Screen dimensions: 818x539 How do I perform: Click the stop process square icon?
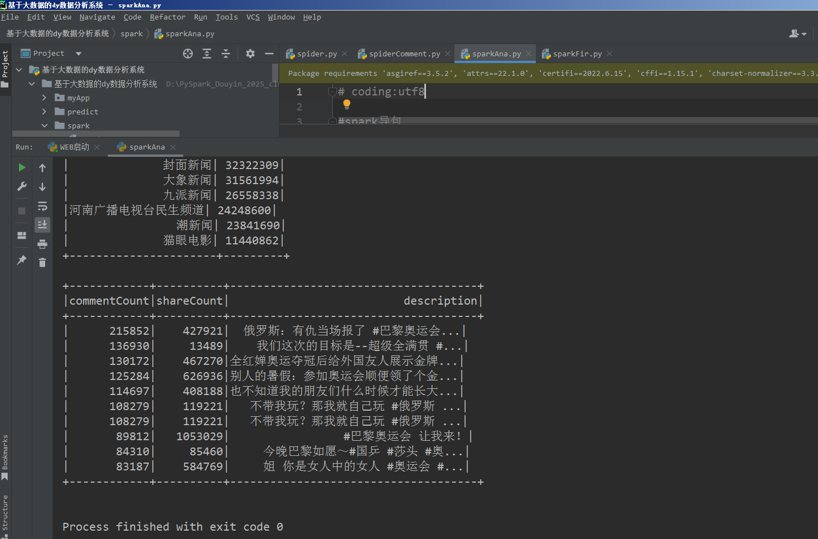(x=22, y=211)
